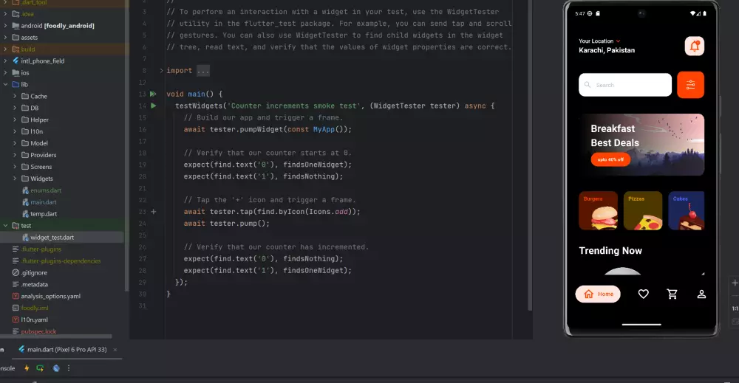Click 'Karachi, Pakistan' location text
The height and width of the screenshot is (383, 739).
pos(607,50)
